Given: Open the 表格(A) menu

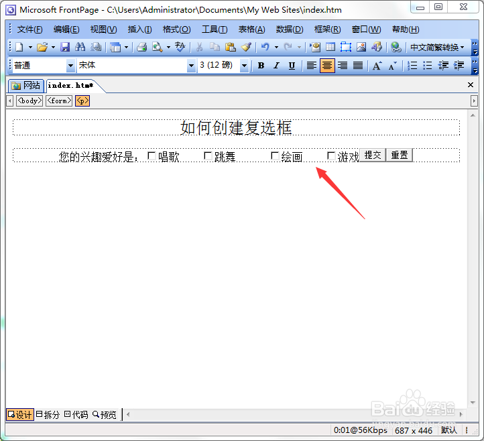Looking at the screenshot, I should 251,29.
